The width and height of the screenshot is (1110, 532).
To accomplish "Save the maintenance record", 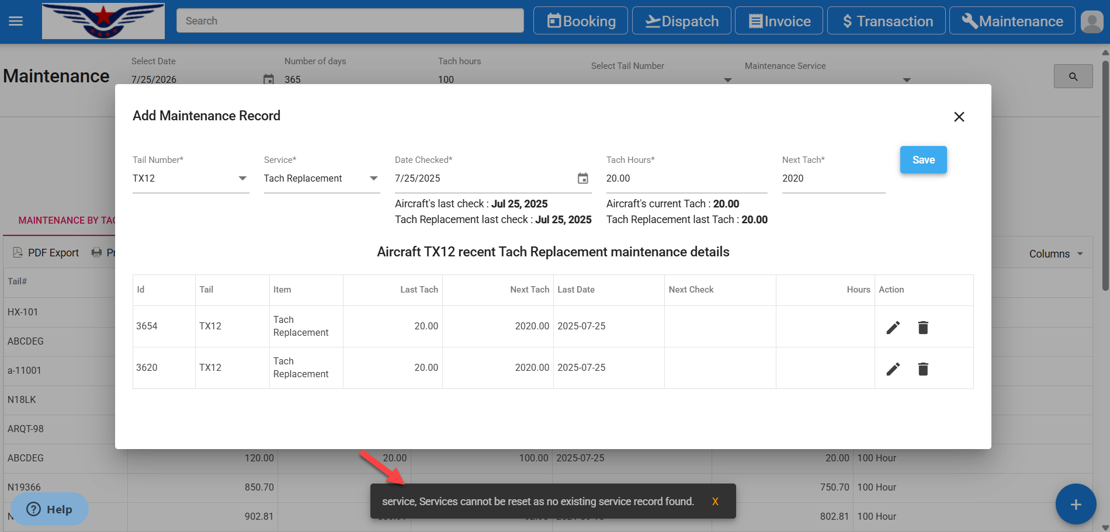I will tap(923, 160).
